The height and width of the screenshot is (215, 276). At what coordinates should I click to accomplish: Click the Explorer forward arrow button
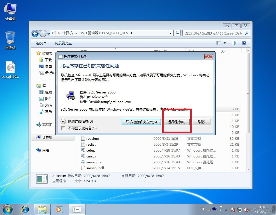(x=43, y=33)
